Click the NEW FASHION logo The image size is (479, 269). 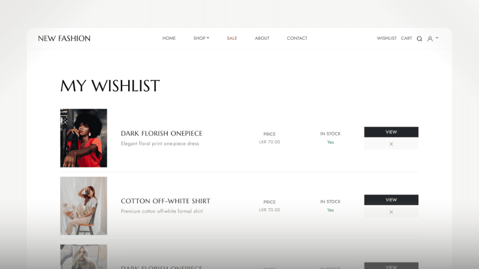[x=64, y=38]
